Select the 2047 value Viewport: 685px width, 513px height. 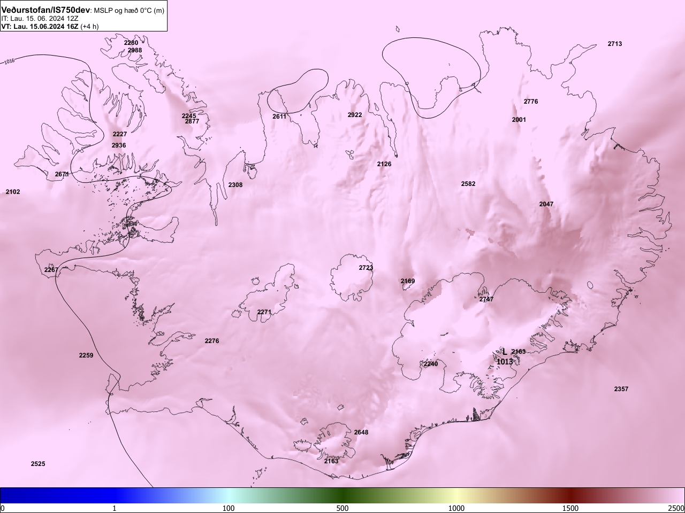tap(546, 204)
